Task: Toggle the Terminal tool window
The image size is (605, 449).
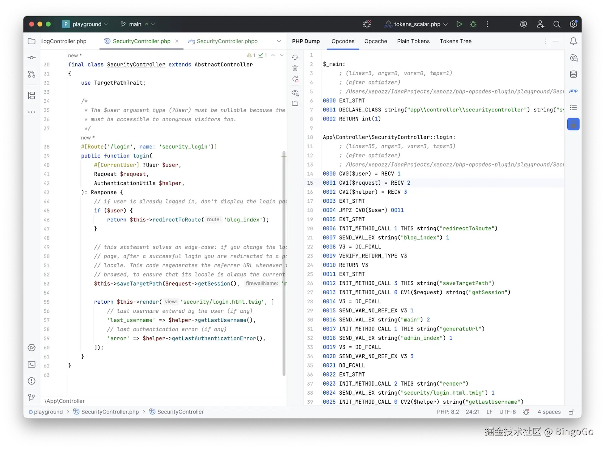Action: 31,364
